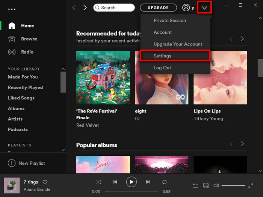263x197 pixels.
Task: Click the sidebar library scrollbar thumb
Action: point(63,82)
